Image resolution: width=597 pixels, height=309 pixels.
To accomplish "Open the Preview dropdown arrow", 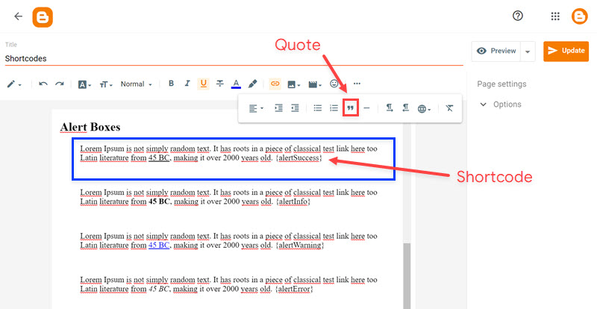I will click(528, 51).
